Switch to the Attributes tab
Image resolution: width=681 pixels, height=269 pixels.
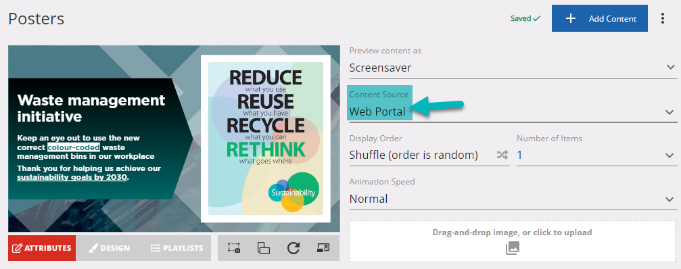coord(42,248)
